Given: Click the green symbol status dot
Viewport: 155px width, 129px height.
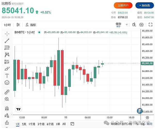Looking at the screenshot, I should (39, 32).
